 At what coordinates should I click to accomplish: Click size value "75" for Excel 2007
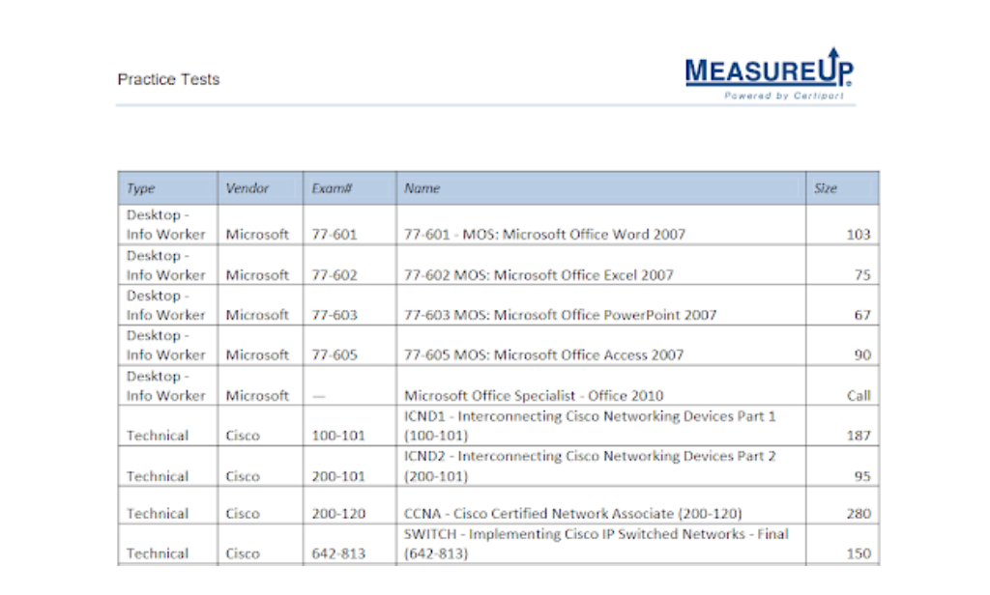862,275
